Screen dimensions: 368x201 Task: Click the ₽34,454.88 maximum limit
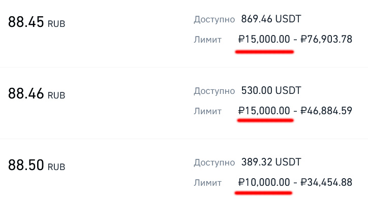point(326,182)
